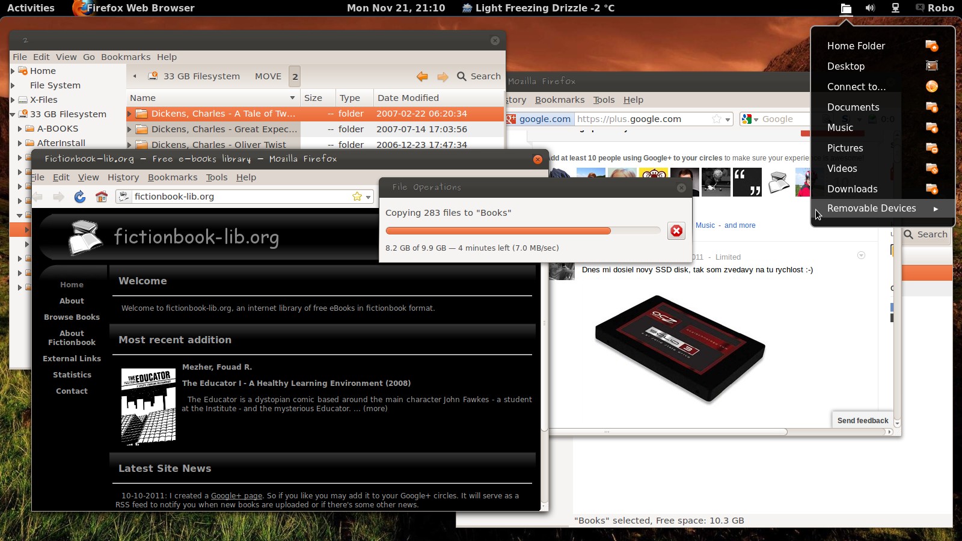Click the Pictures folder icon in Places menu
This screenshot has width=962, height=541.
pos(931,148)
